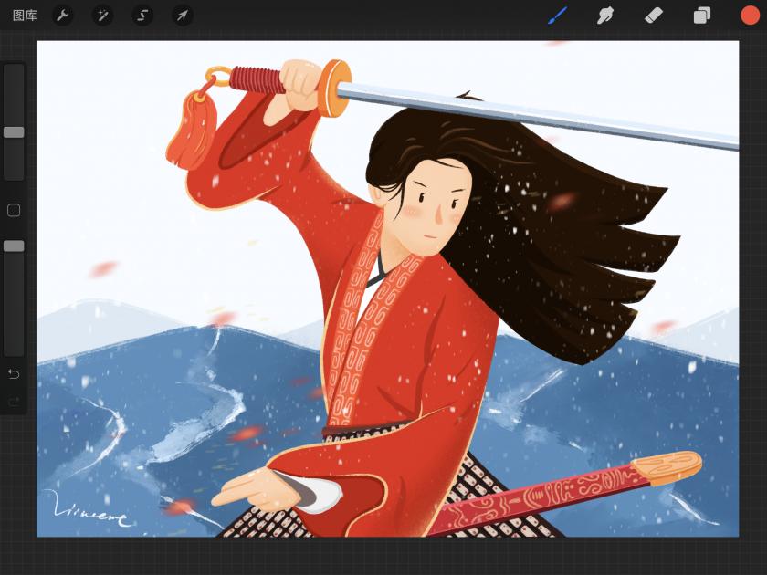Activate the Selection tool
The image size is (767, 575).
tap(142, 16)
